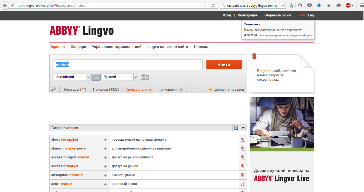Click the Вход login link
Screen dimensions: 364x192
(227, 15)
